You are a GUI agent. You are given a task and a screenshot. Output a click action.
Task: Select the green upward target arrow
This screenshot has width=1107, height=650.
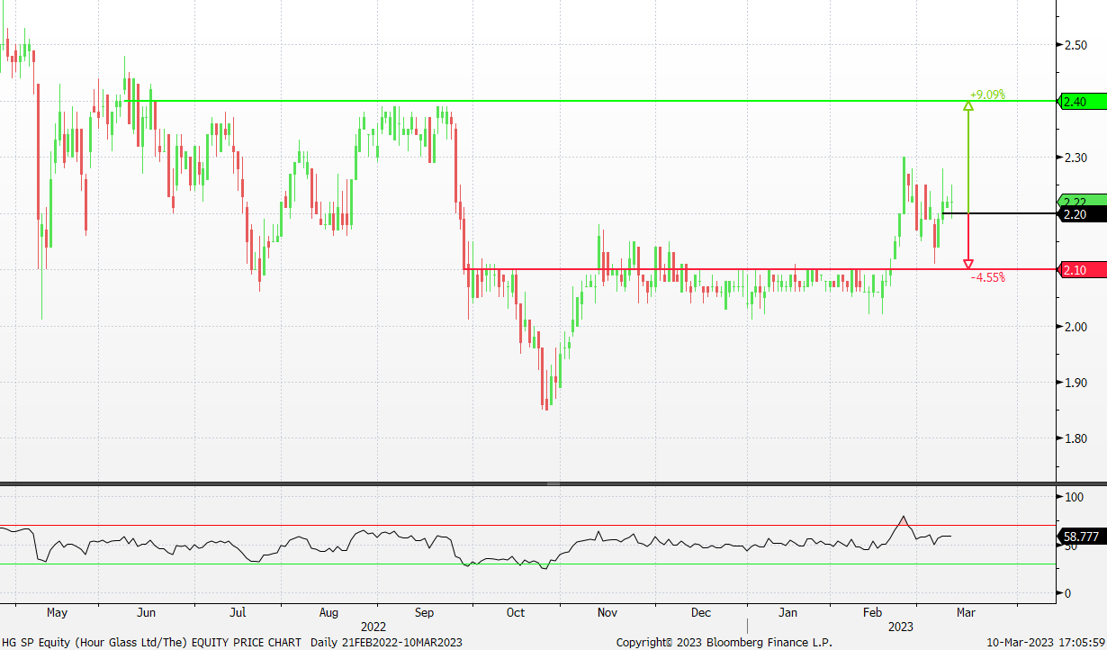(968, 158)
